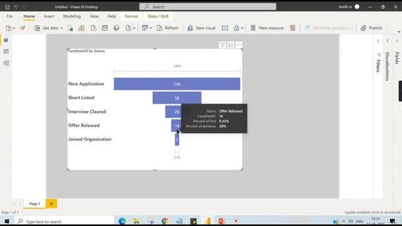Click the New visual button
The image size is (402, 226).
point(202,28)
